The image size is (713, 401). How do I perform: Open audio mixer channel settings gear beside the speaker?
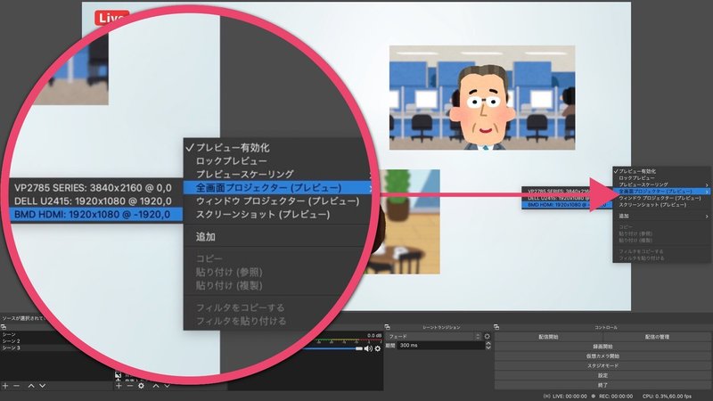377,348
